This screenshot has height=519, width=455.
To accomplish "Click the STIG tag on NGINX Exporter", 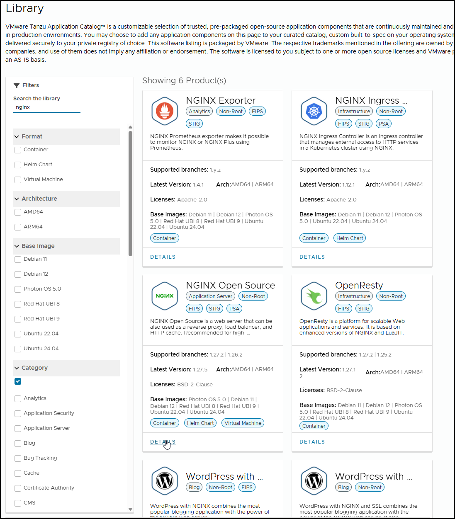I will [194, 124].
